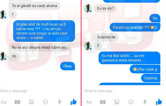166x106 pixels.
Task: Open avatar next to 'Eu sa vin?'
Action: coord(88,8)
